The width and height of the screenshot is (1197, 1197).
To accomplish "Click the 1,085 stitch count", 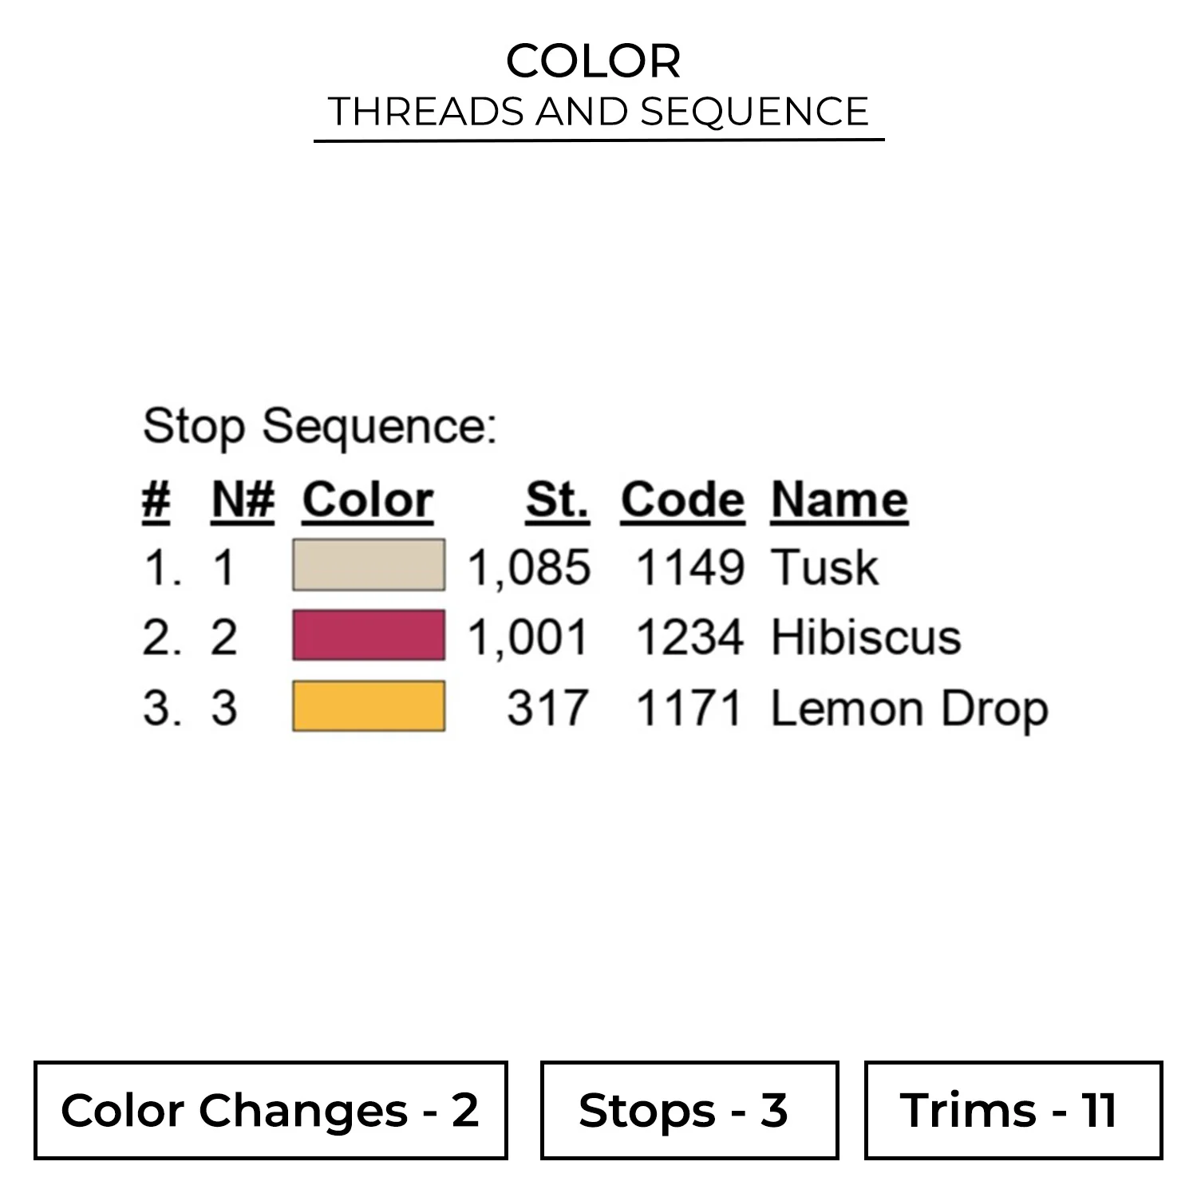I will click(x=528, y=567).
